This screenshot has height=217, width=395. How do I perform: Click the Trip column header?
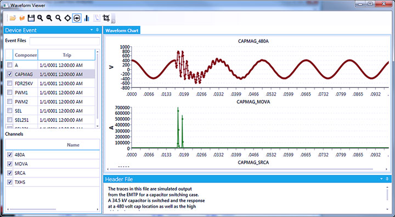67,55
